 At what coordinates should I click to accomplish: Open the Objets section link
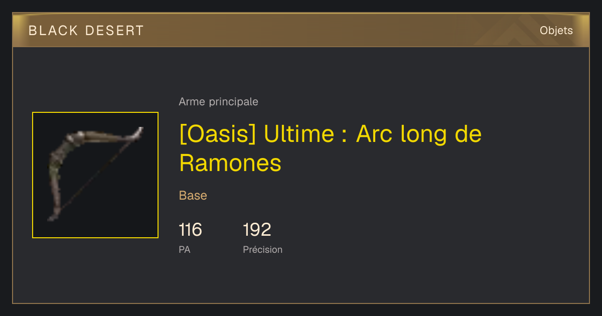(x=556, y=31)
